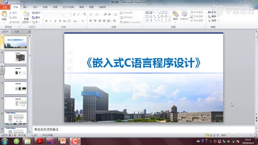Select the right arrow shape

(x=162, y=17)
